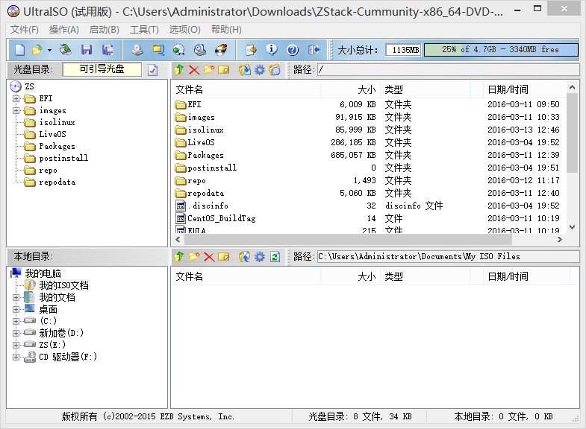Click the checkmark page icon beside 可引导光盘
Screen dimensions: 586x429
(152, 70)
